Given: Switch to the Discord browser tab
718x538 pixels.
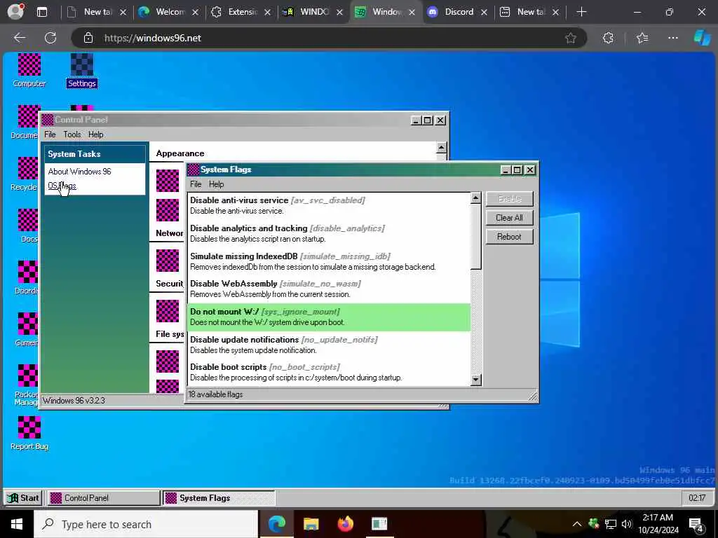Looking at the screenshot, I should click(459, 12).
